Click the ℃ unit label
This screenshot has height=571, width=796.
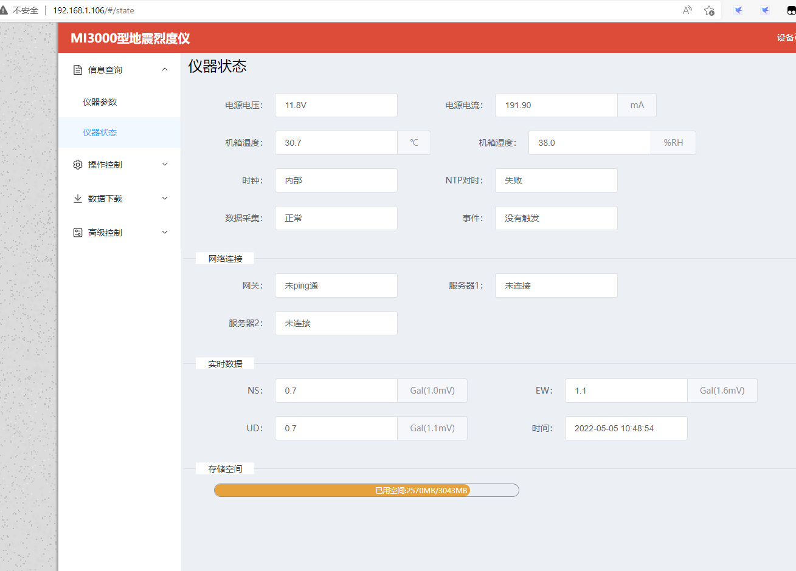pos(414,143)
